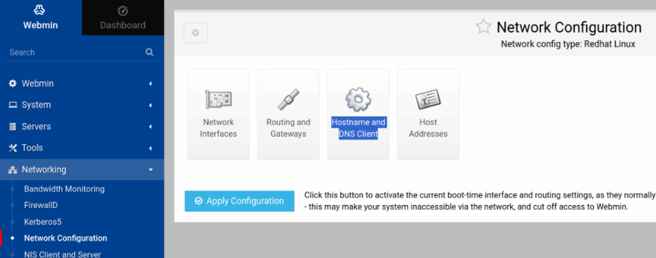Click the Routing and Gateways label
Image resolution: width=656 pixels, height=258 pixels.
pos(288,128)
